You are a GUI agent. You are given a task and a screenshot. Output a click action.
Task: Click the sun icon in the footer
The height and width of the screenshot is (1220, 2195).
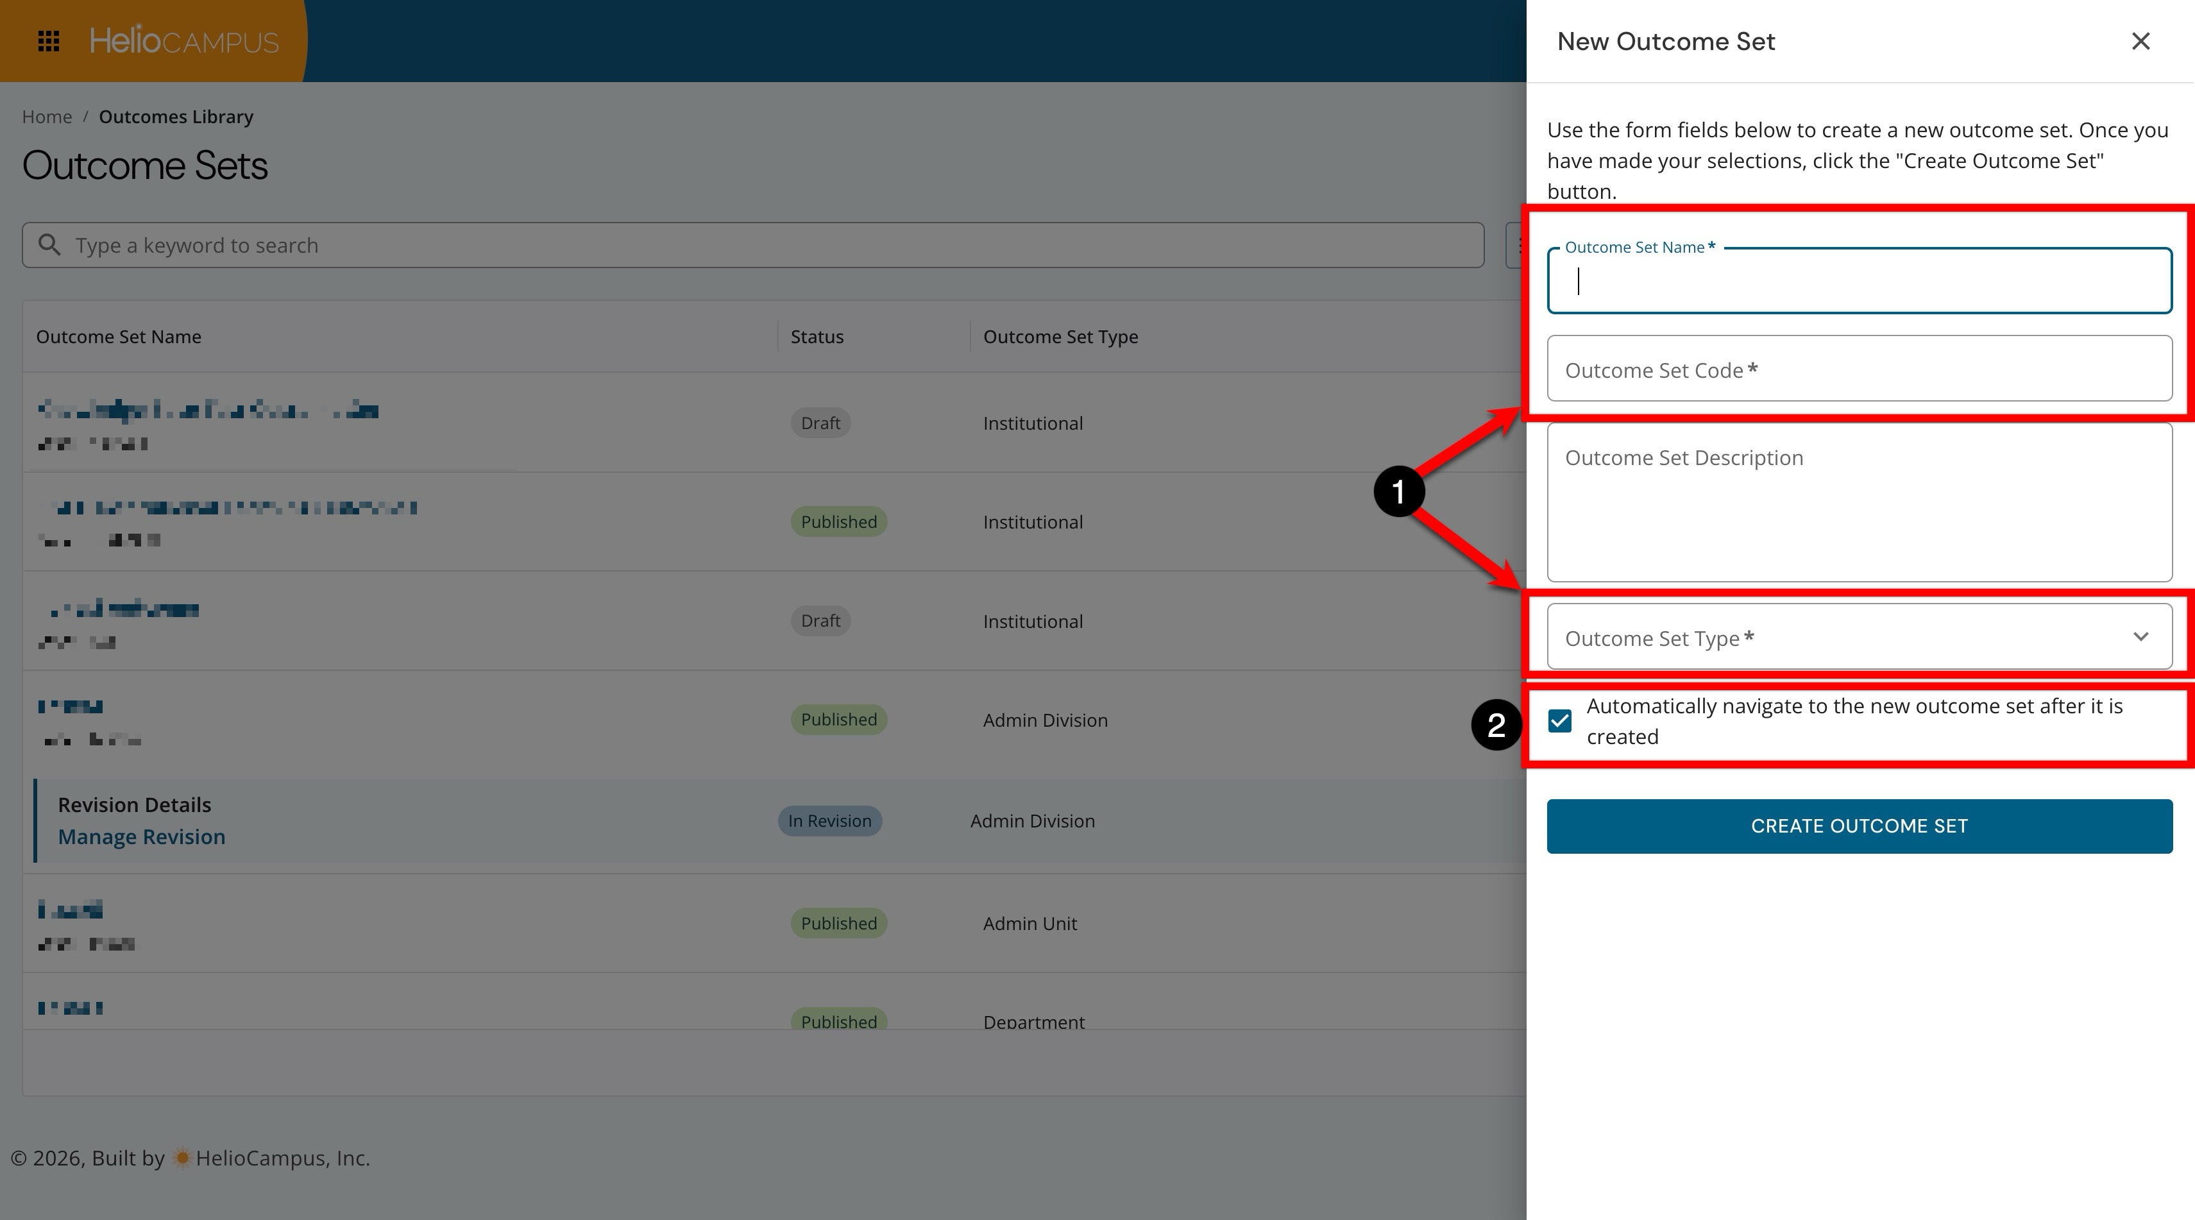(x=182, y=1158)
